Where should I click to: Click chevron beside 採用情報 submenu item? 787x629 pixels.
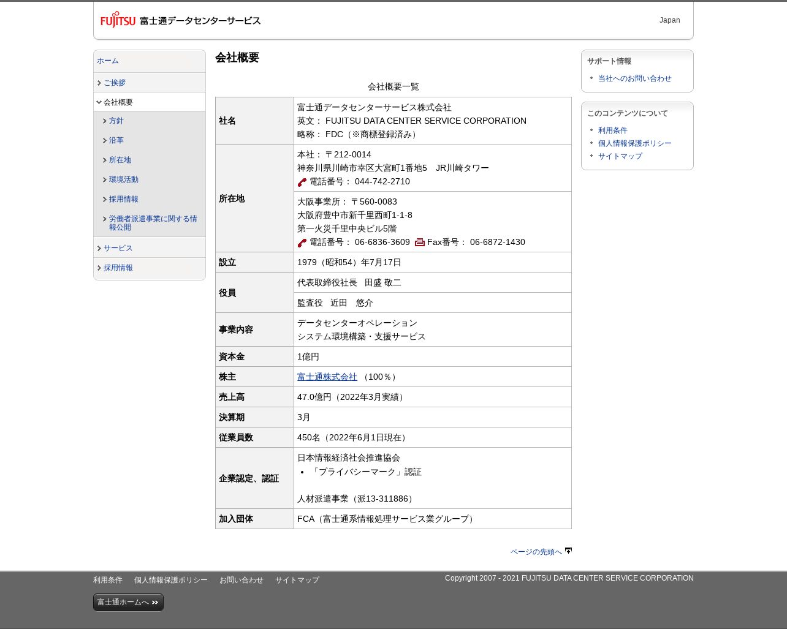pos(105,200)
